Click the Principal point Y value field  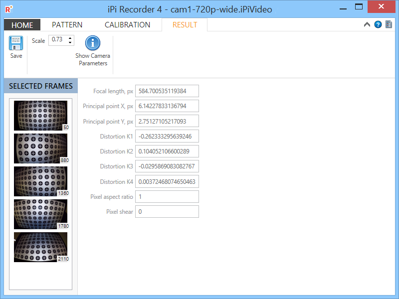167,121
